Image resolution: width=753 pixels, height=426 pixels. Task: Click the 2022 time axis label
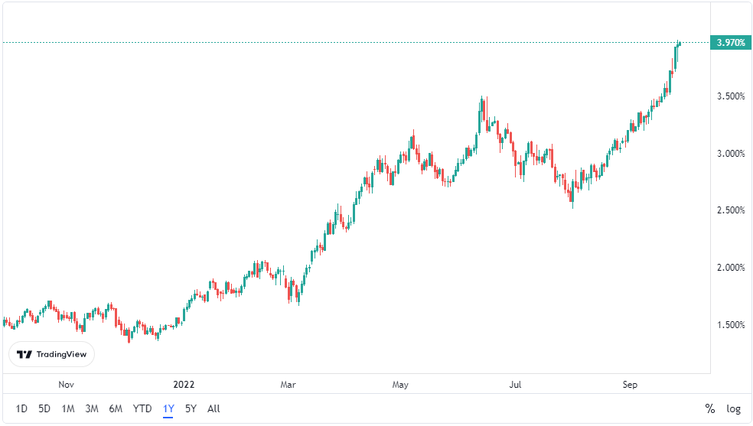[x=184, y=384]
